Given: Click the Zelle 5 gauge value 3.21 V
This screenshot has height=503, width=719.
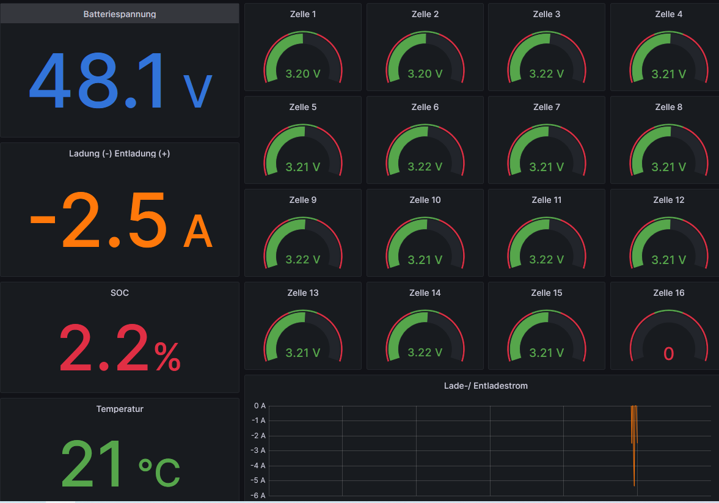Looking at the screenshot, I should click(x=302, y=167).
